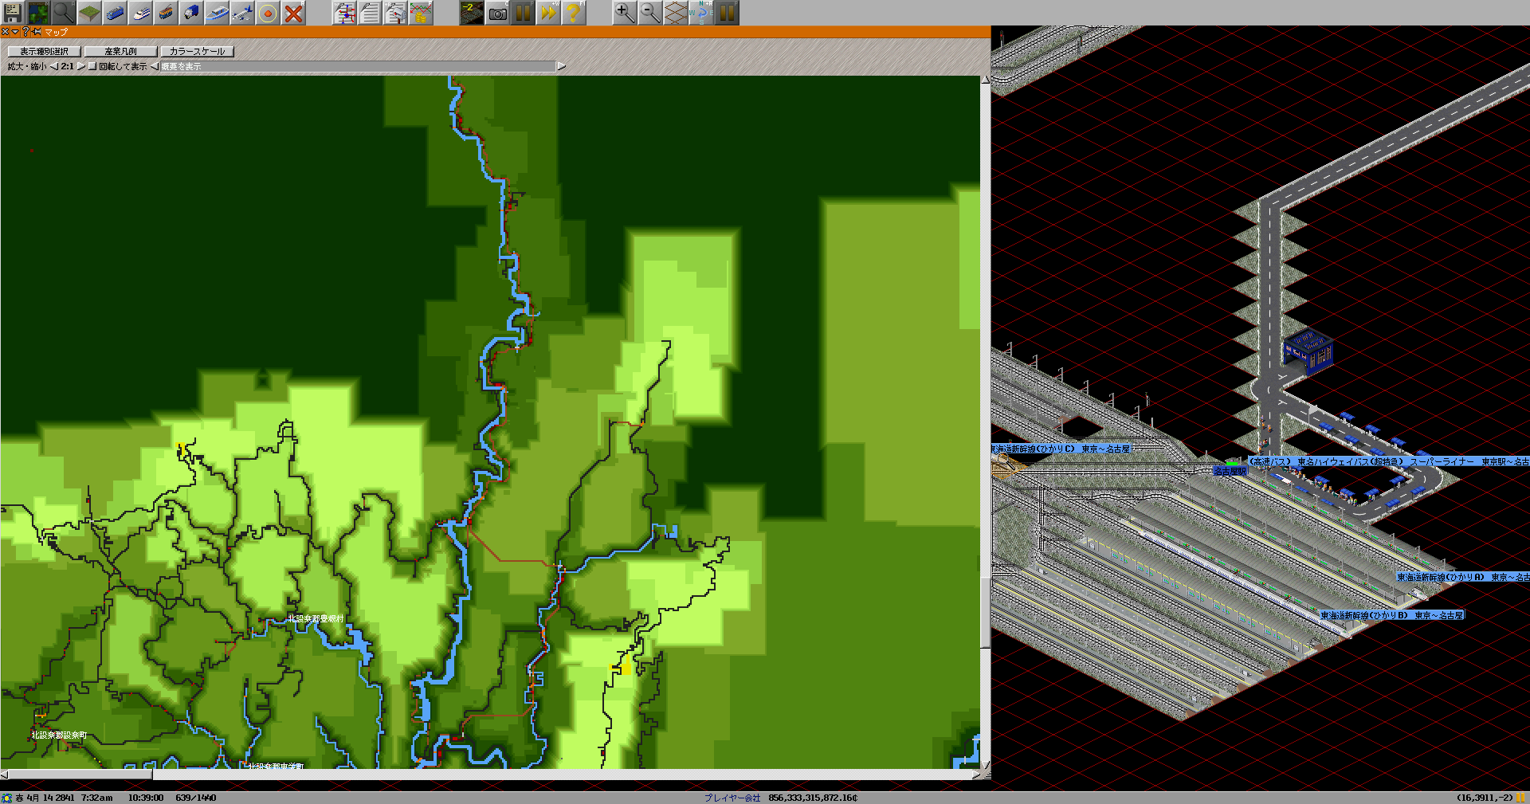Open the lists document icon

tap(370, 13)
